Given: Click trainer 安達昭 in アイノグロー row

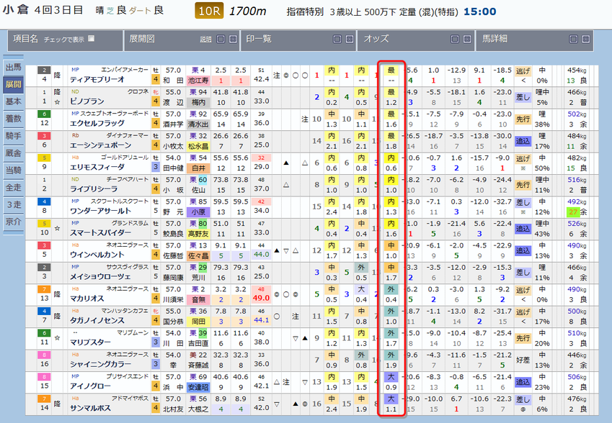Looking at the screenshot, I should pyautogui.click(x=198, y=388).
